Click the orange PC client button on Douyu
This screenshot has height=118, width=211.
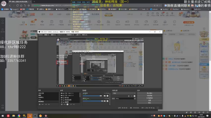point(189,22)
